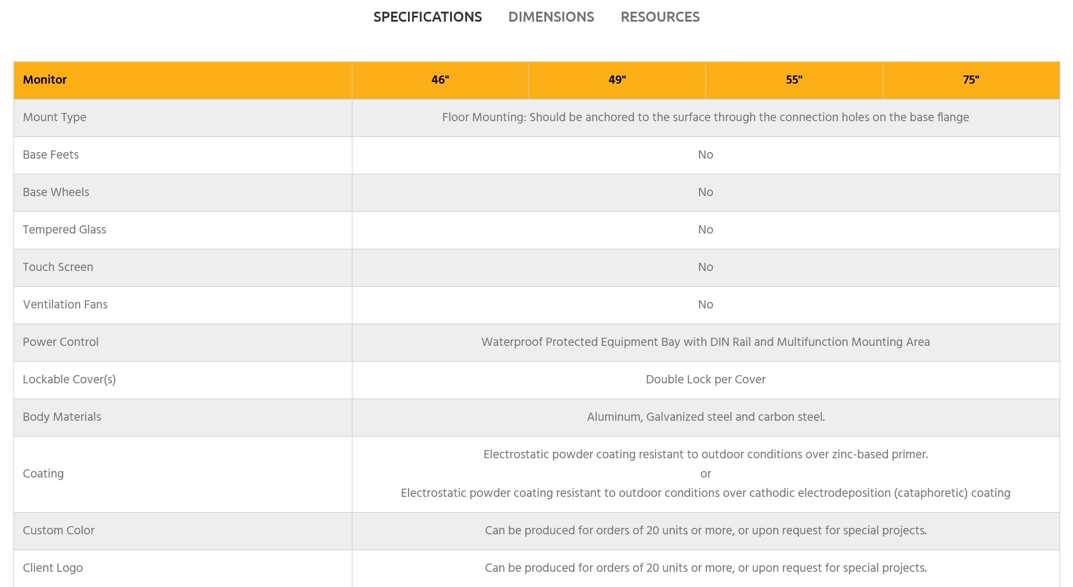Select the 55" monitor column header

pos(794,80)
